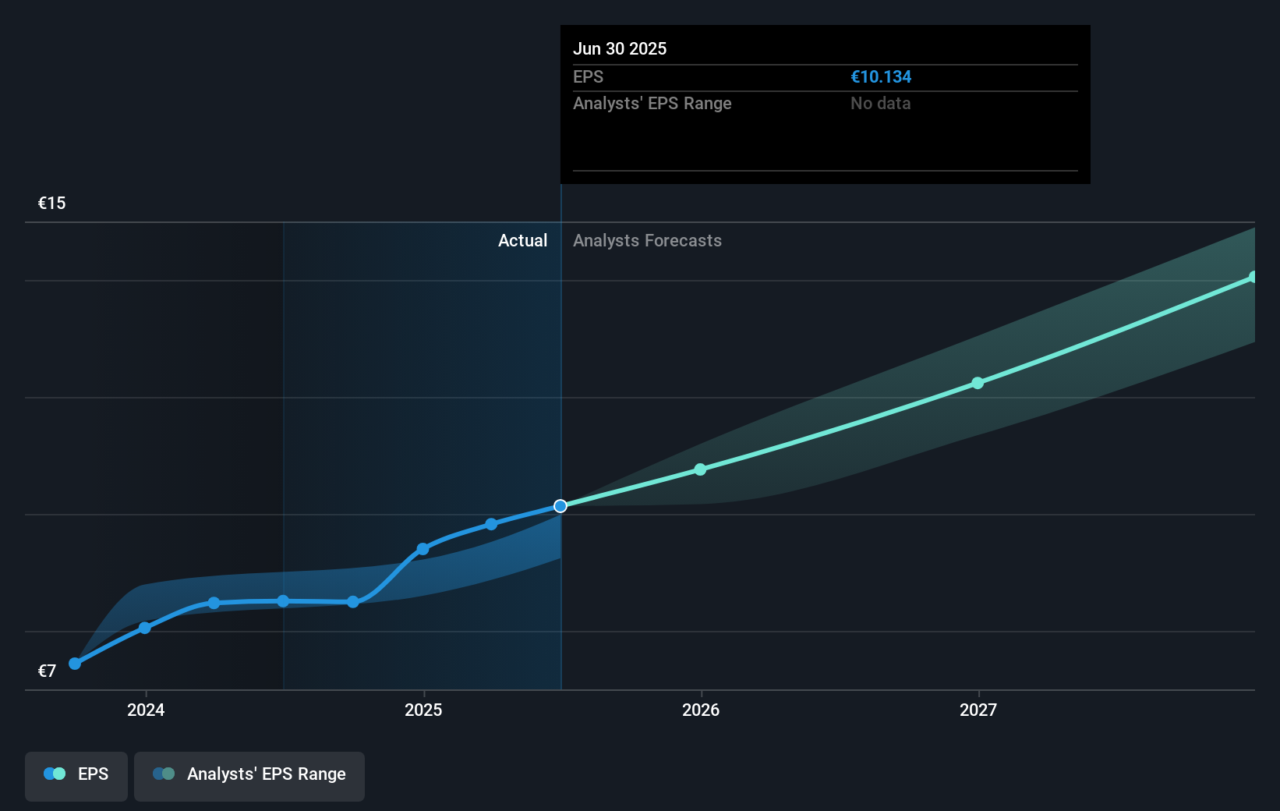The height and width of the screenshot is (811, 1280).
Task: Select the early 2025 EPS data point
Action: (423, 549)
